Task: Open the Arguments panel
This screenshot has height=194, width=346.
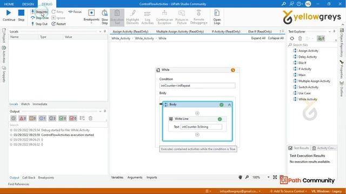Action: 135,177
